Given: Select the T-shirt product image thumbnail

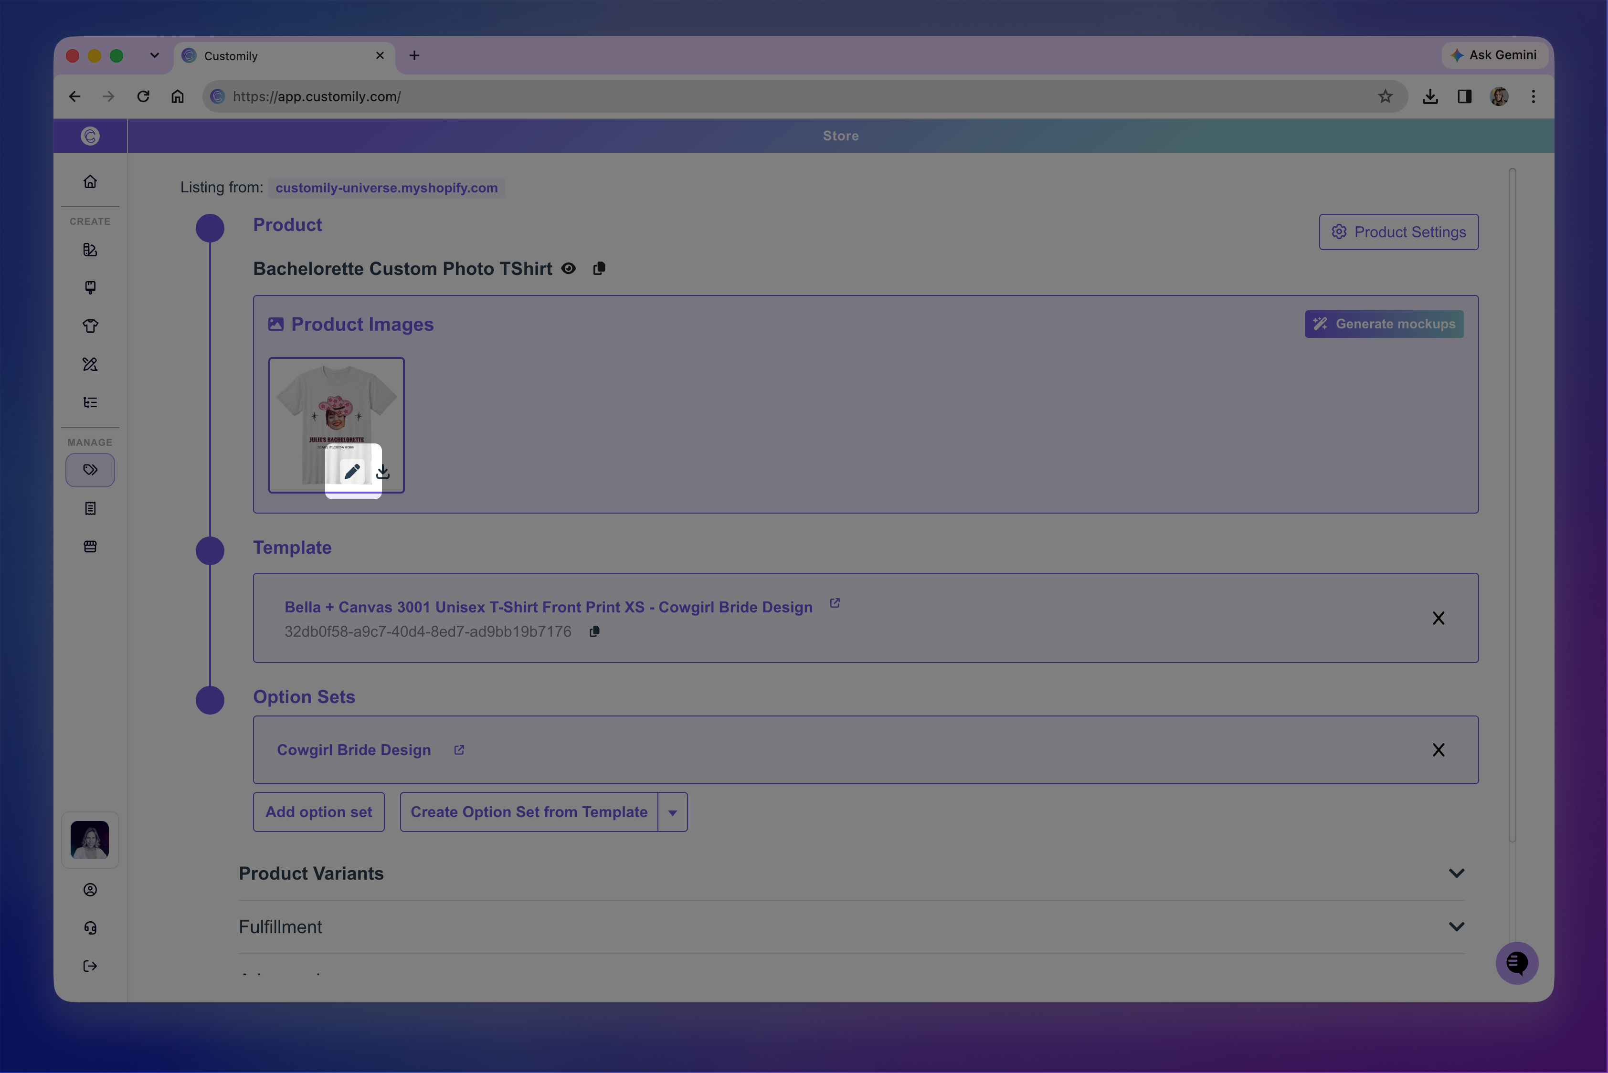Looking at the screenshot, I should (x=336, y=425).
